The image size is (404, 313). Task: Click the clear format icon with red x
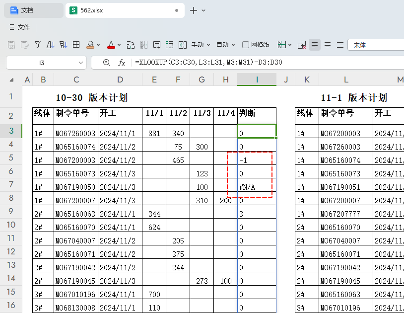302,45
